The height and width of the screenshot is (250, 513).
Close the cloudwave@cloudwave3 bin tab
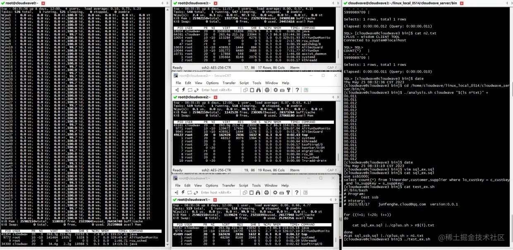point(462,3)
